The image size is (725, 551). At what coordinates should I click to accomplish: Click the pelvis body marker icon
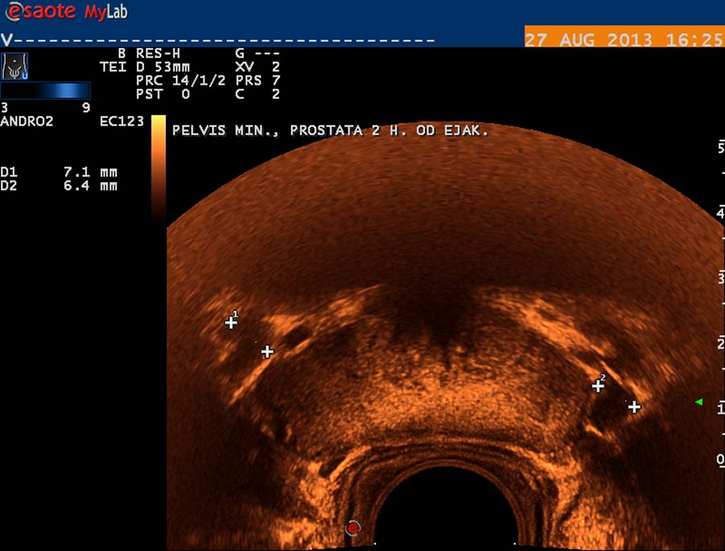(15, 65)
